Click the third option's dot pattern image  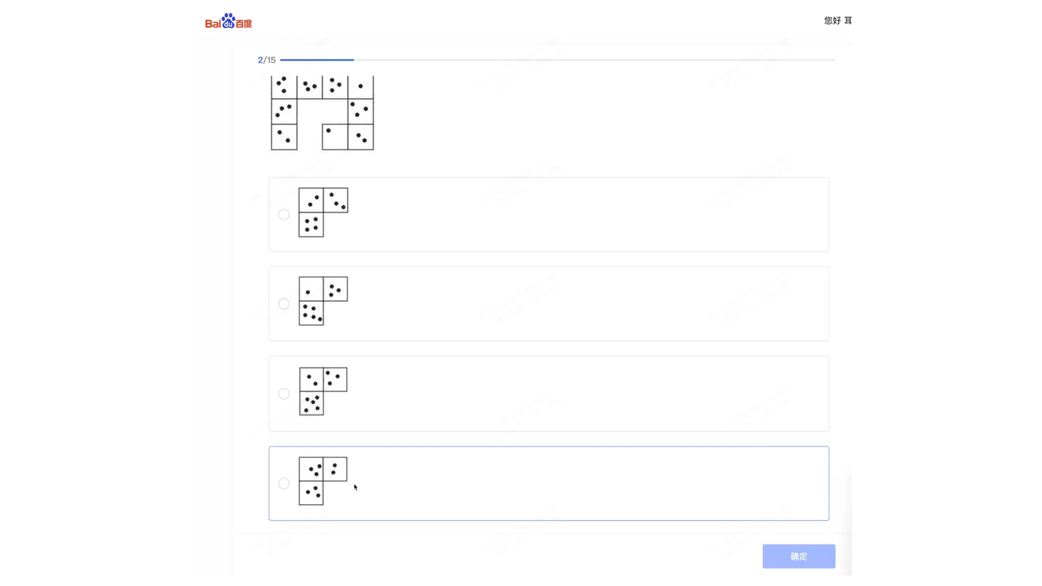323,391
